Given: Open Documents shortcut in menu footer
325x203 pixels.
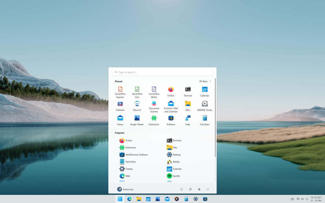Looking at the screenshot, I should (x=190, y=189).
